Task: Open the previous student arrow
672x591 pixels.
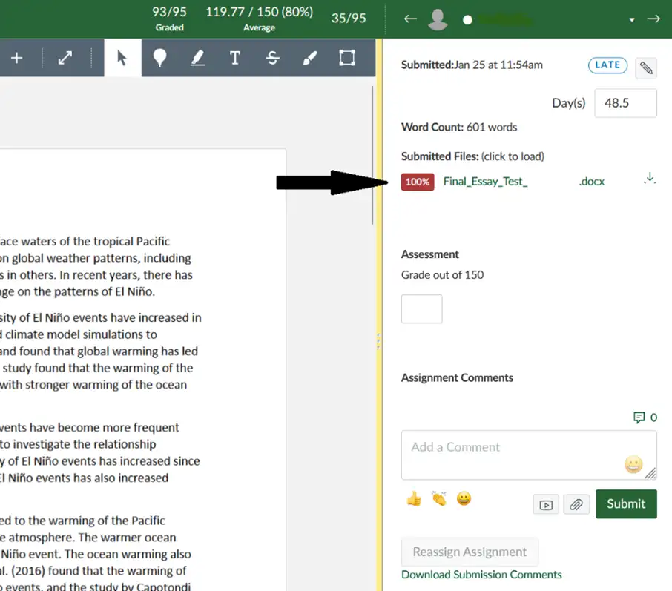Action: pyautogui.click(x=410, y=19)
